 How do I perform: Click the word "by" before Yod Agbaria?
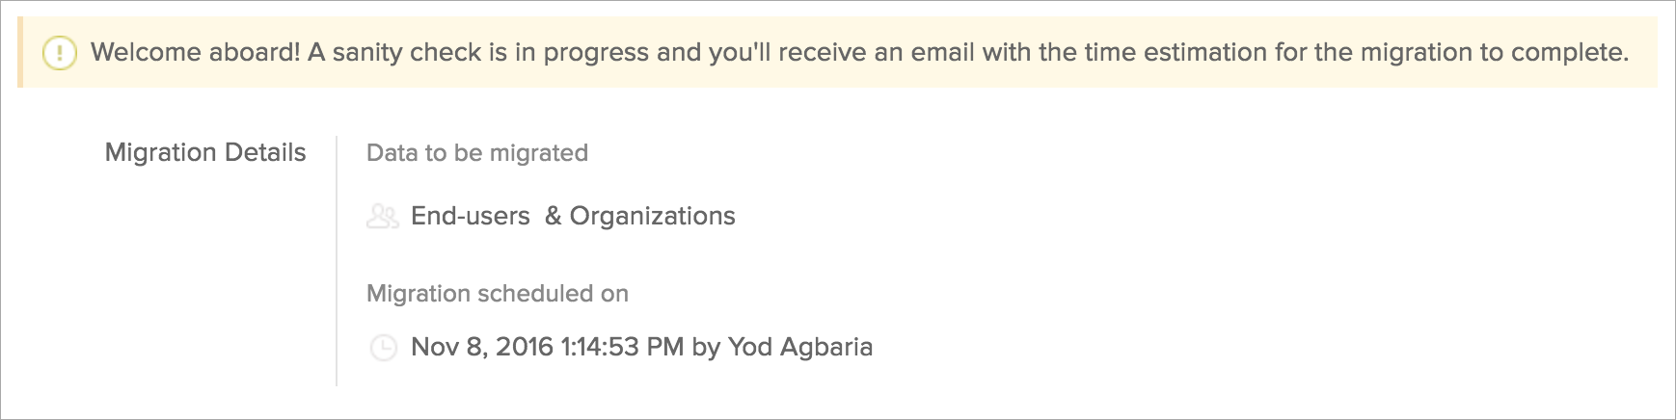[x=706, y=347]
